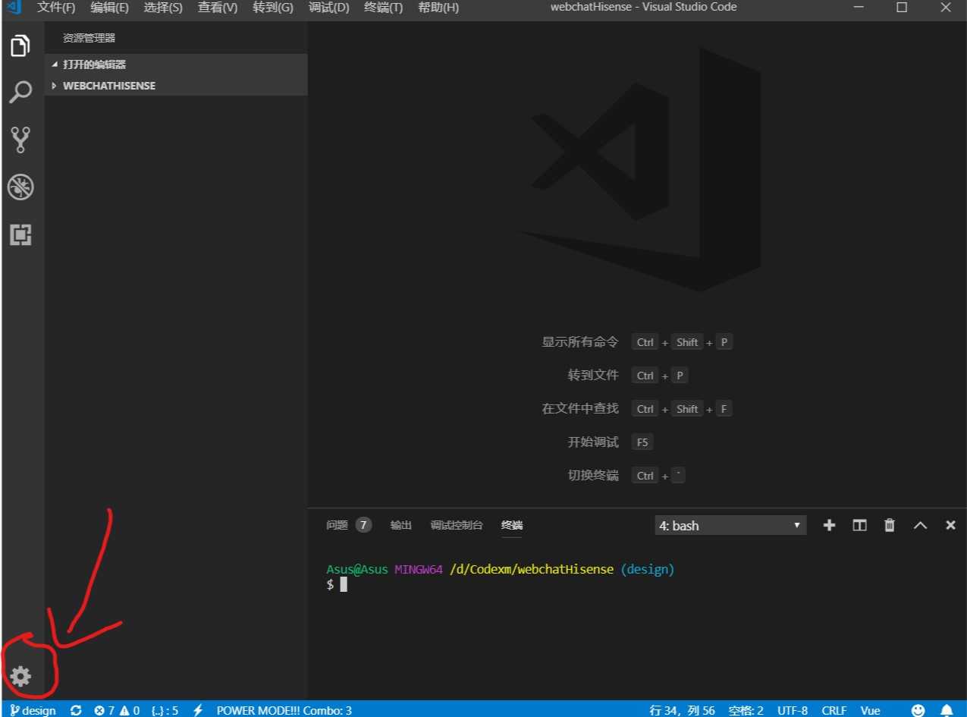This screenshot has height=717, width=967.
Task: Change indentation via 空格: 2
Action: tap(746, 710)
